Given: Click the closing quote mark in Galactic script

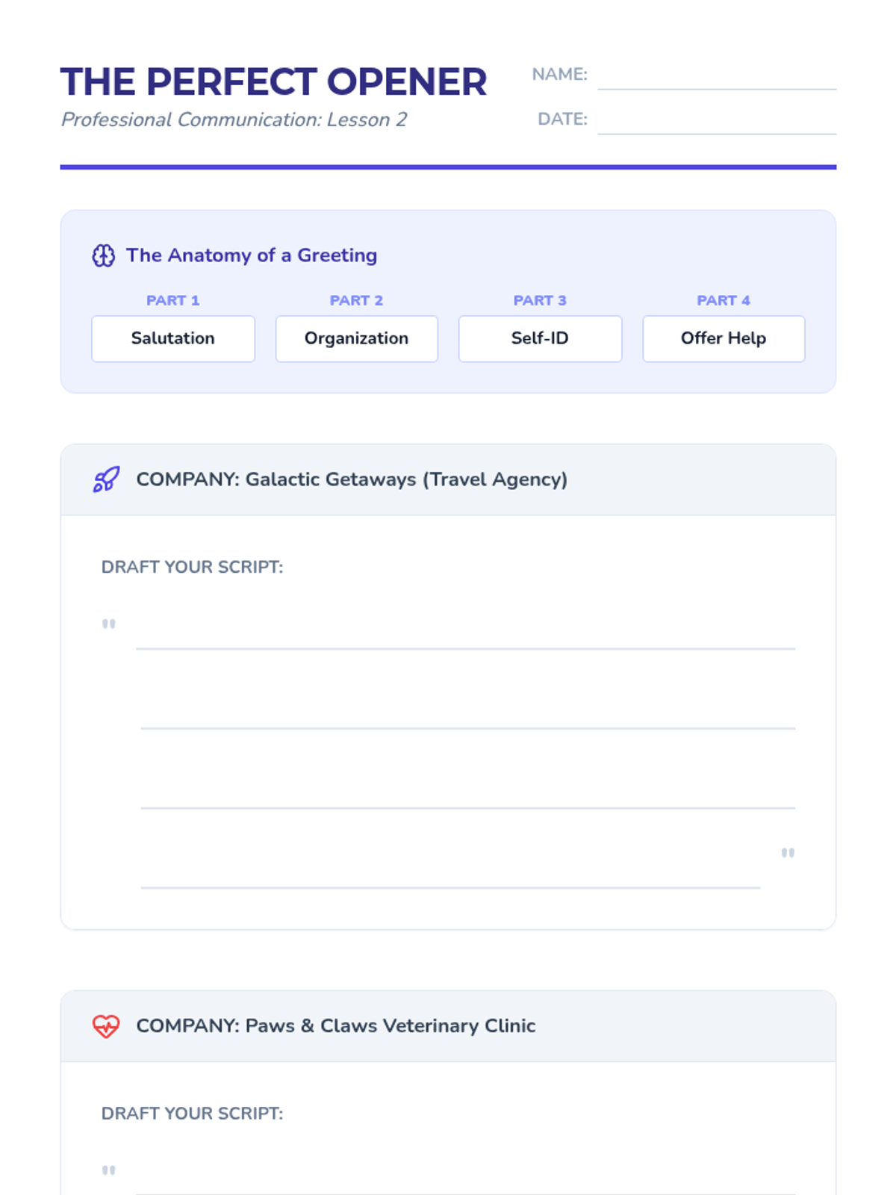Looking at the screenshot, I should pyautogui.click(x=788, y=853).
